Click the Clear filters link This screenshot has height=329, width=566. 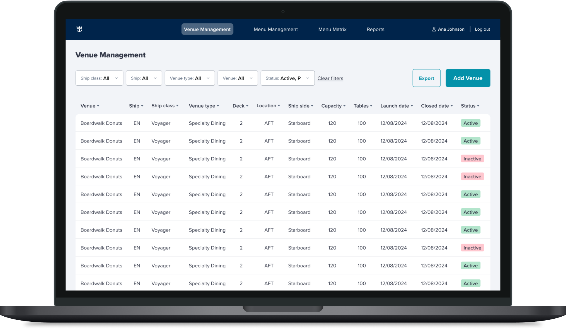click(330, 78)
